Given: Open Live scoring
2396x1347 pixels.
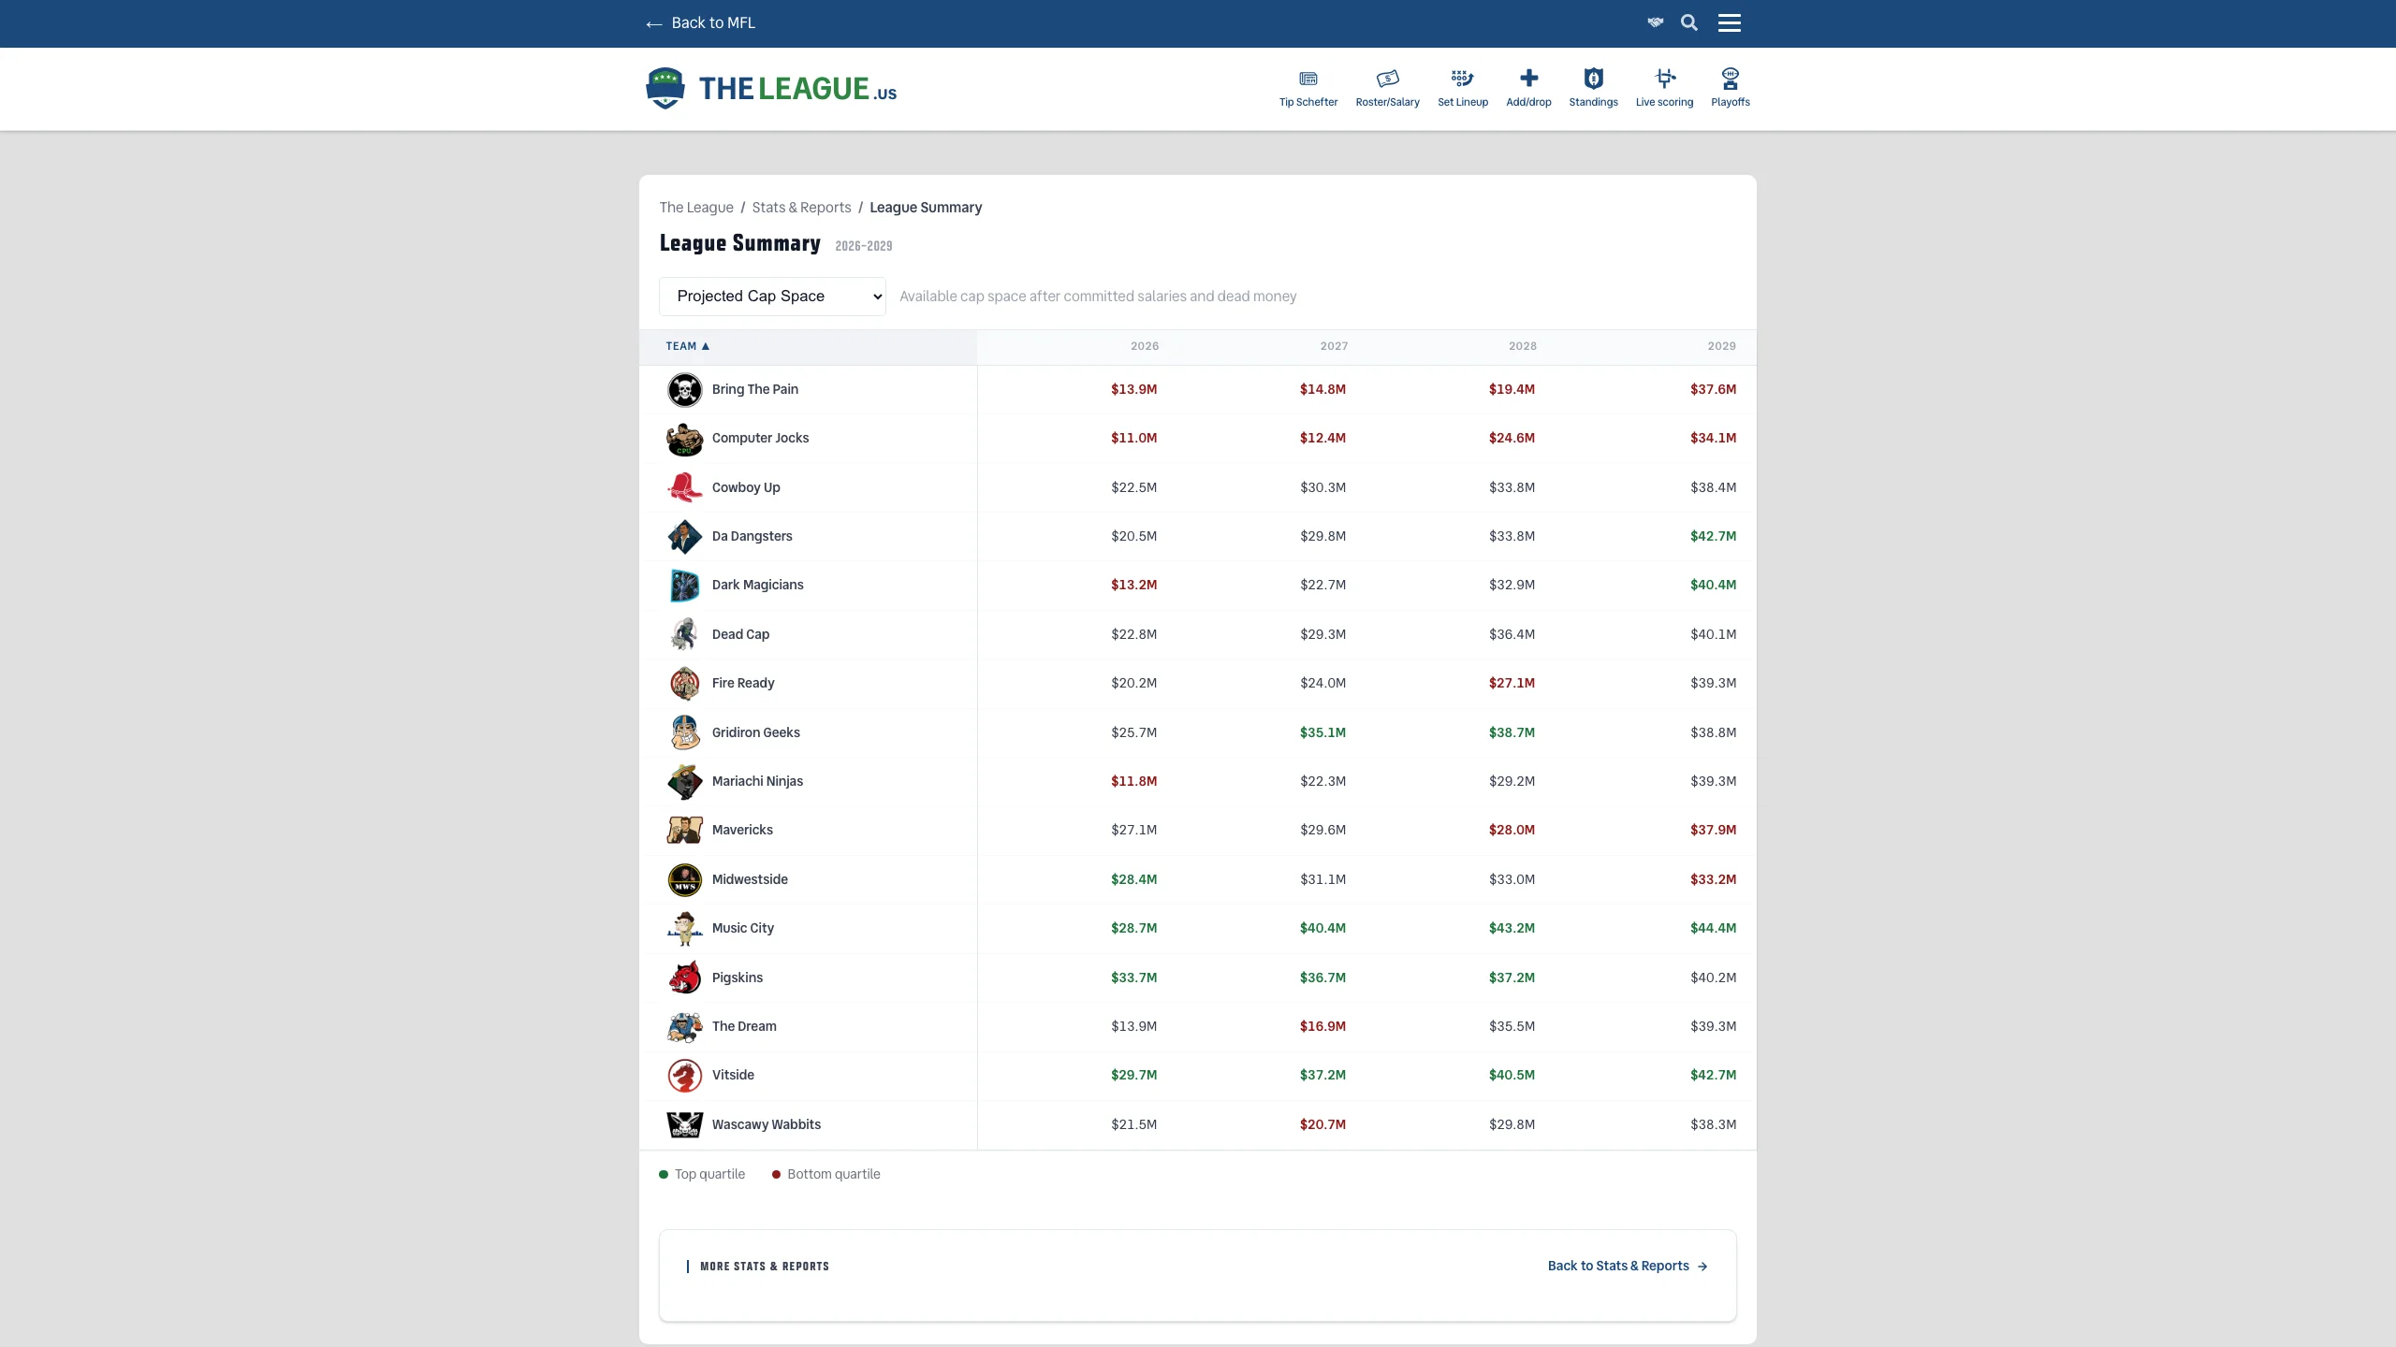Looking at the screenshot, I should pyautogui.click(x=1664, y=88).
